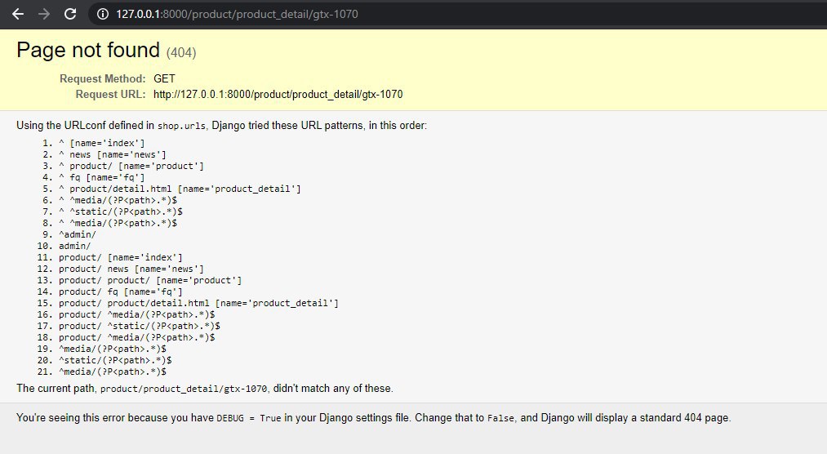Click pattern 15 product_detail entry
This screenshot has height=454, width=827.
(199, 303)
